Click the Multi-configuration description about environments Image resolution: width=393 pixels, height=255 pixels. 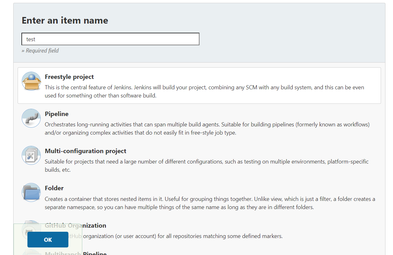[x=206, y=165]
